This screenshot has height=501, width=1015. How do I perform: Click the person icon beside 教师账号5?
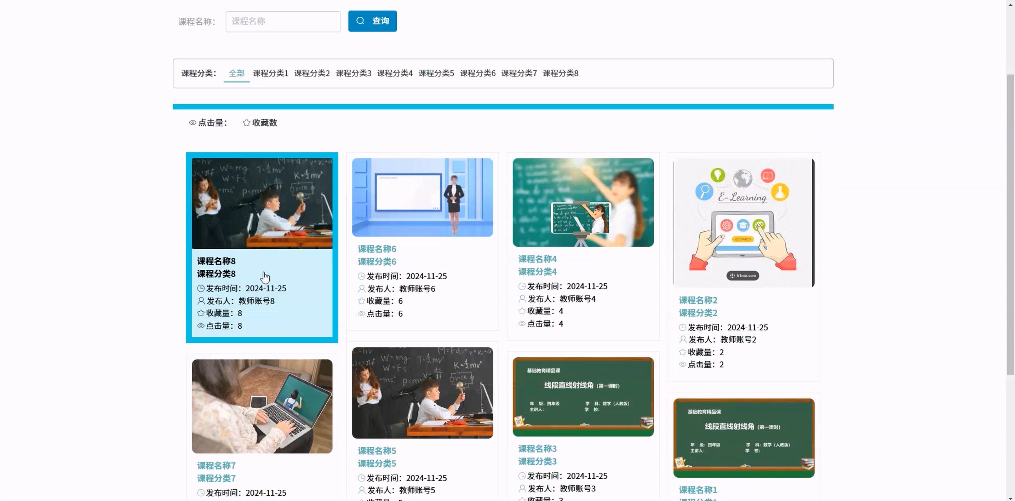click(x=361, y=490)
